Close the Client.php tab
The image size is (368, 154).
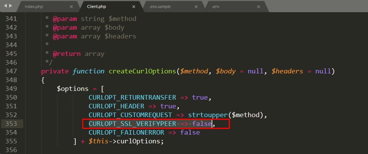[134, 6]
